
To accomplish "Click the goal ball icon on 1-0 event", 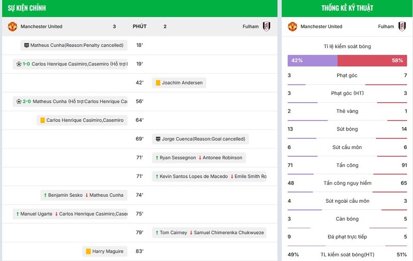I will pos(19,64).
